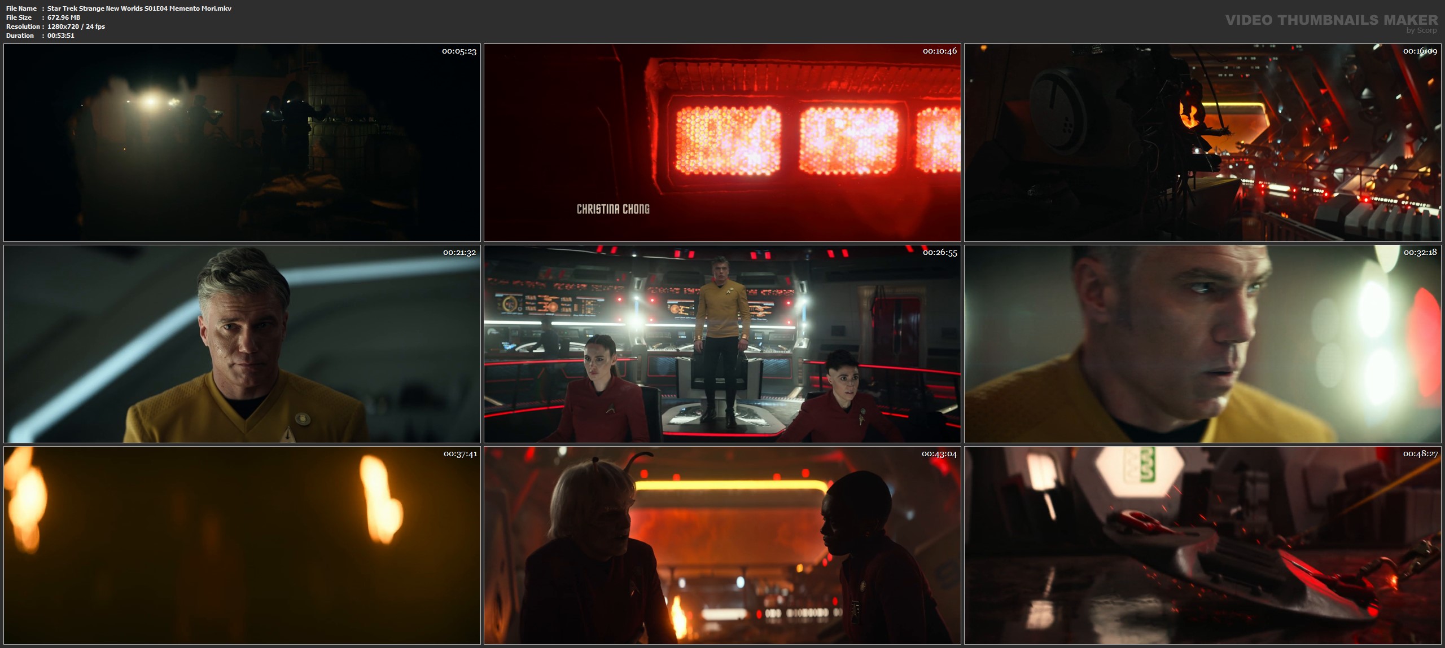
Task: Click the profile shot thumbnail at 00:32:18
Action: [1202, 343]
